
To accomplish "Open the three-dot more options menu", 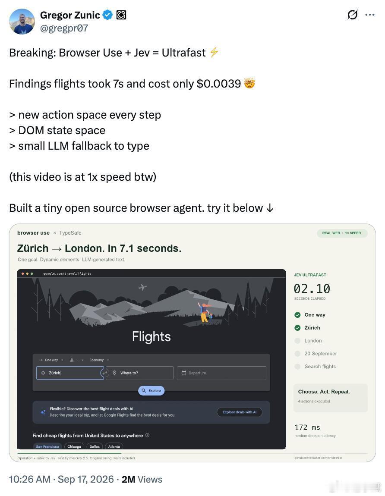I will tap(370, 15).
